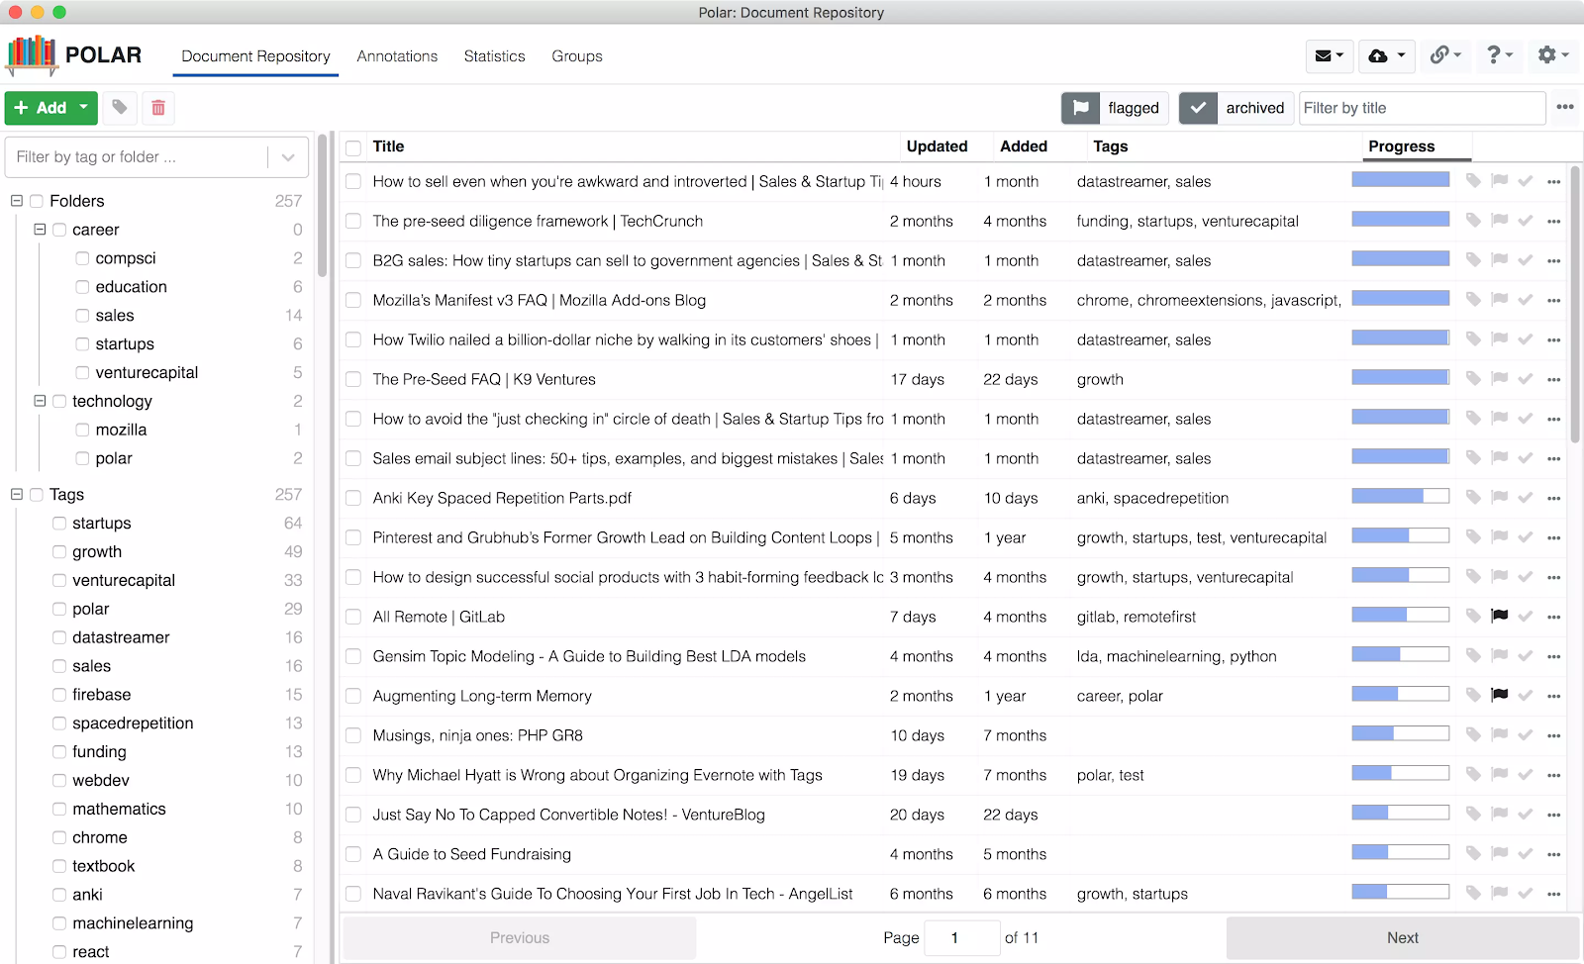
Task: Open the tag or folder filter dropdown chevron
Action: pyautogui.click(x=288, y=157)
